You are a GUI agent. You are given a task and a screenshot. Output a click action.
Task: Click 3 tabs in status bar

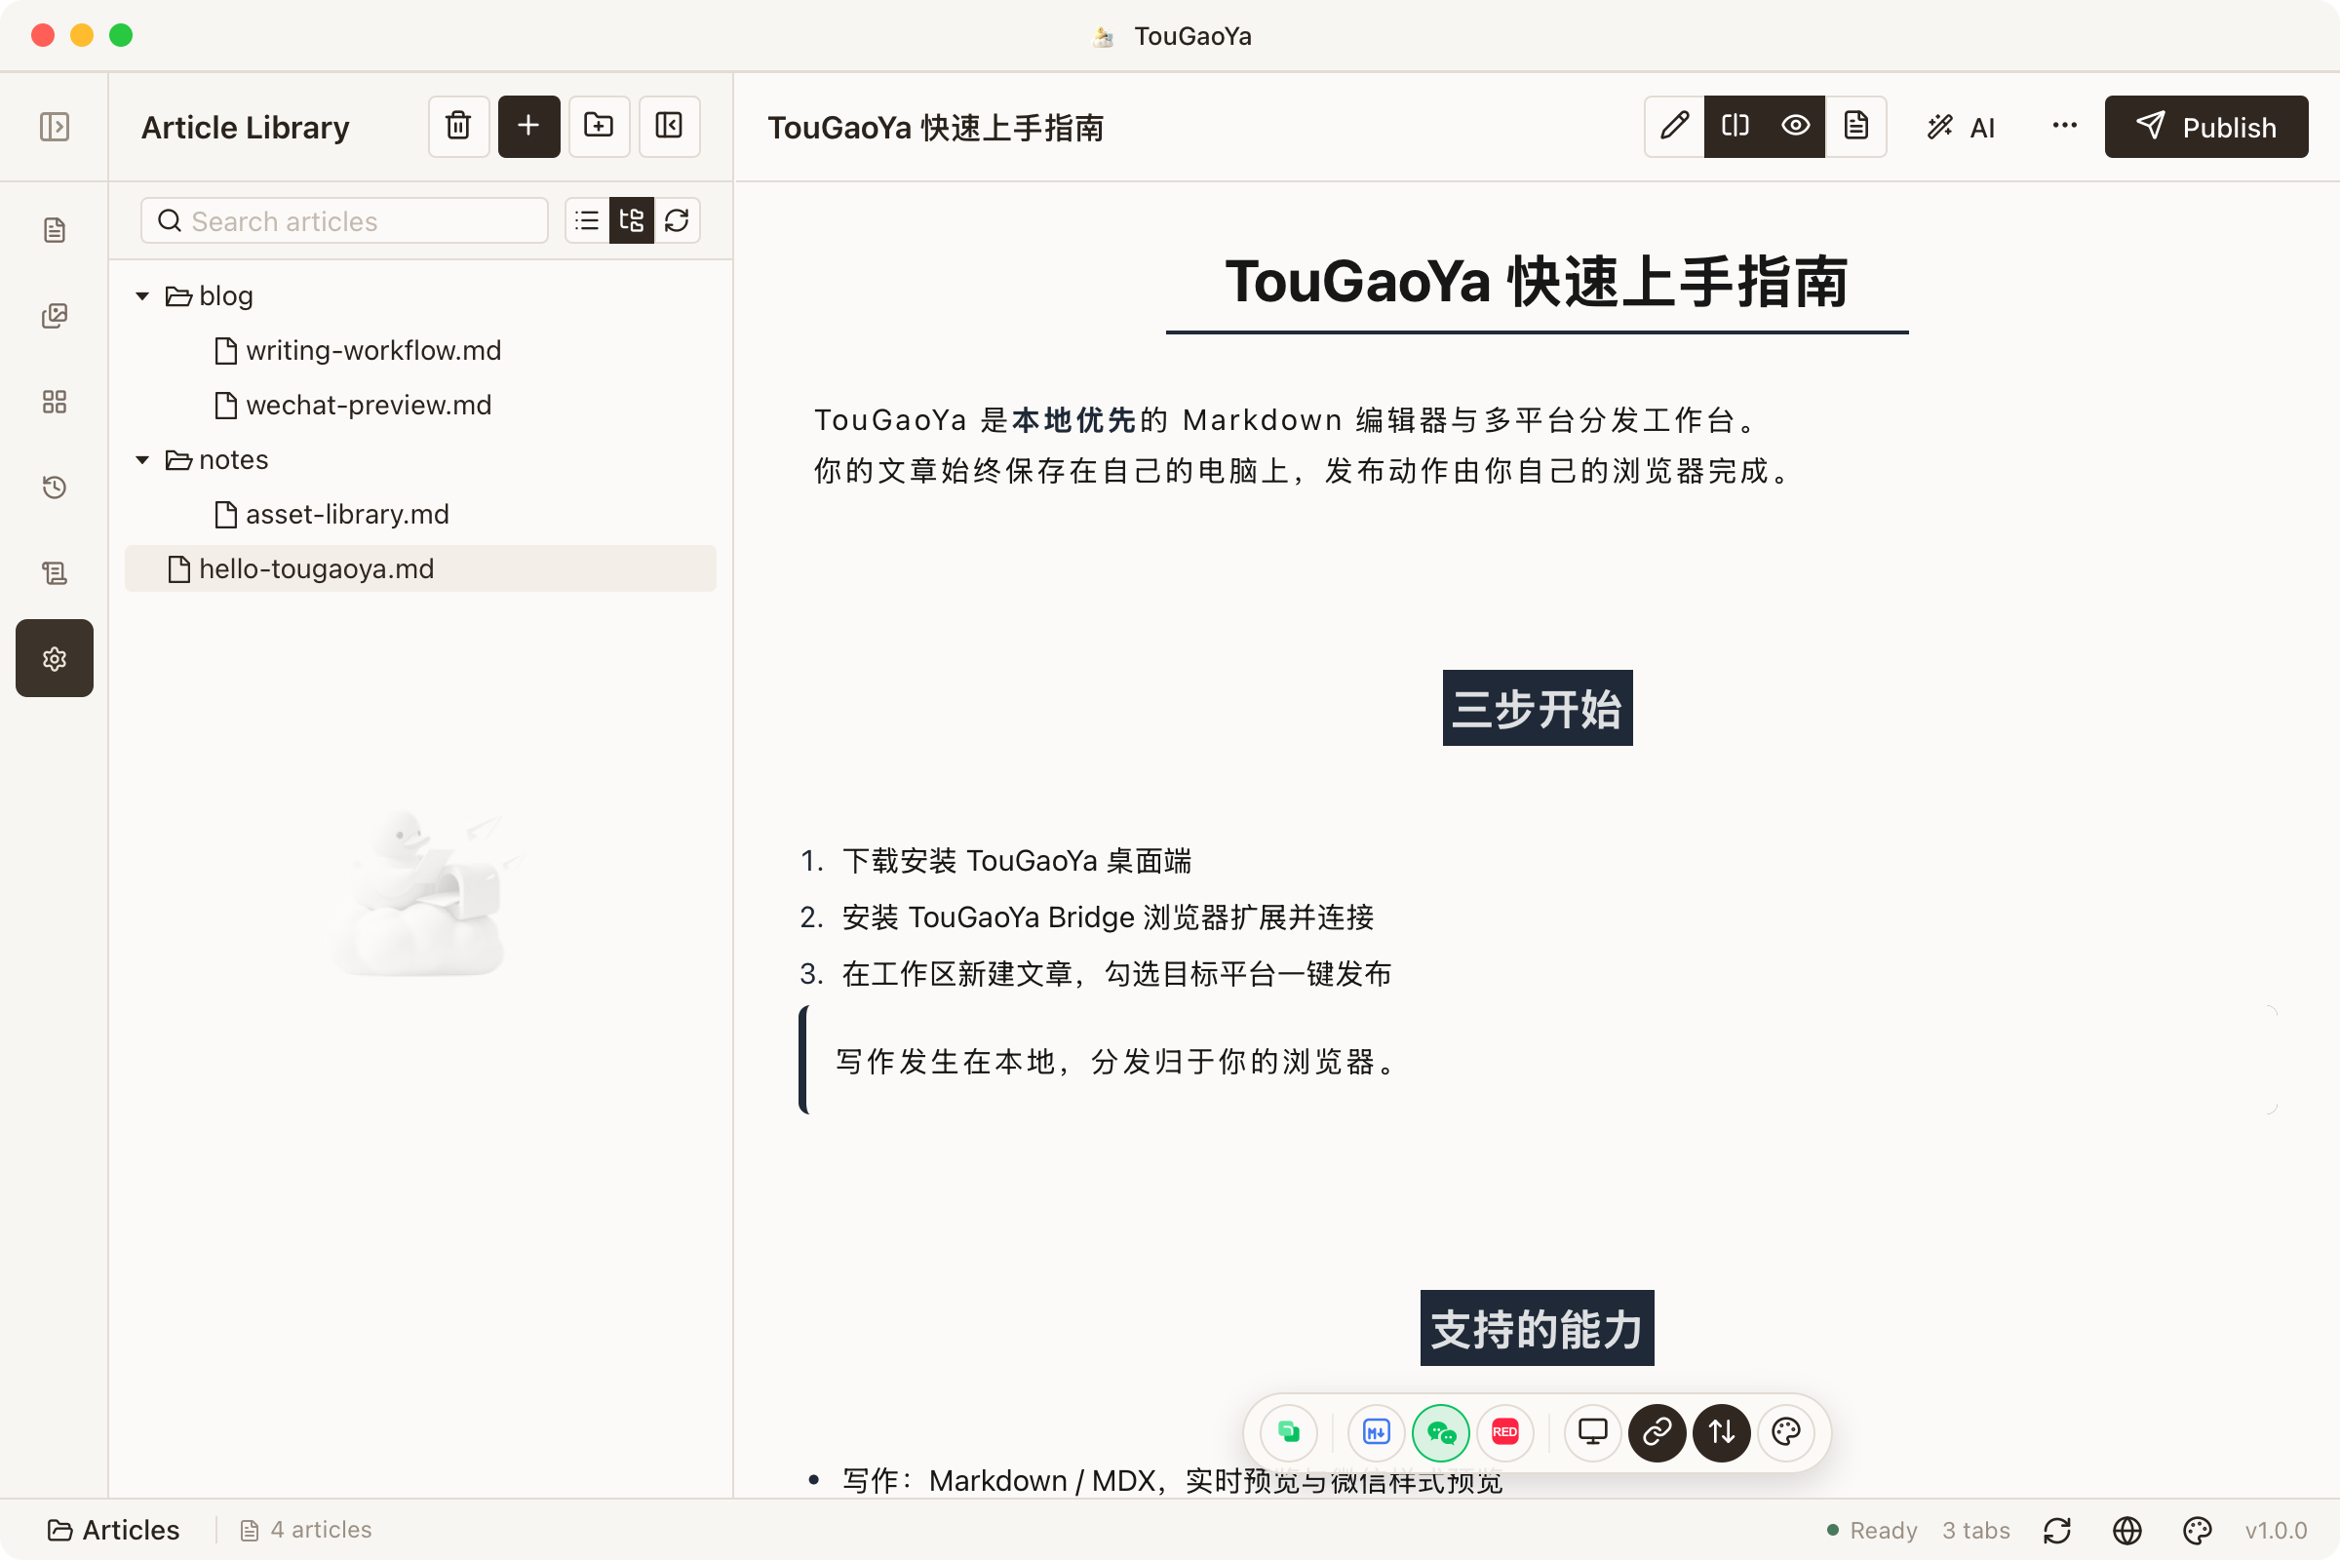(x=1977, y=1530)
